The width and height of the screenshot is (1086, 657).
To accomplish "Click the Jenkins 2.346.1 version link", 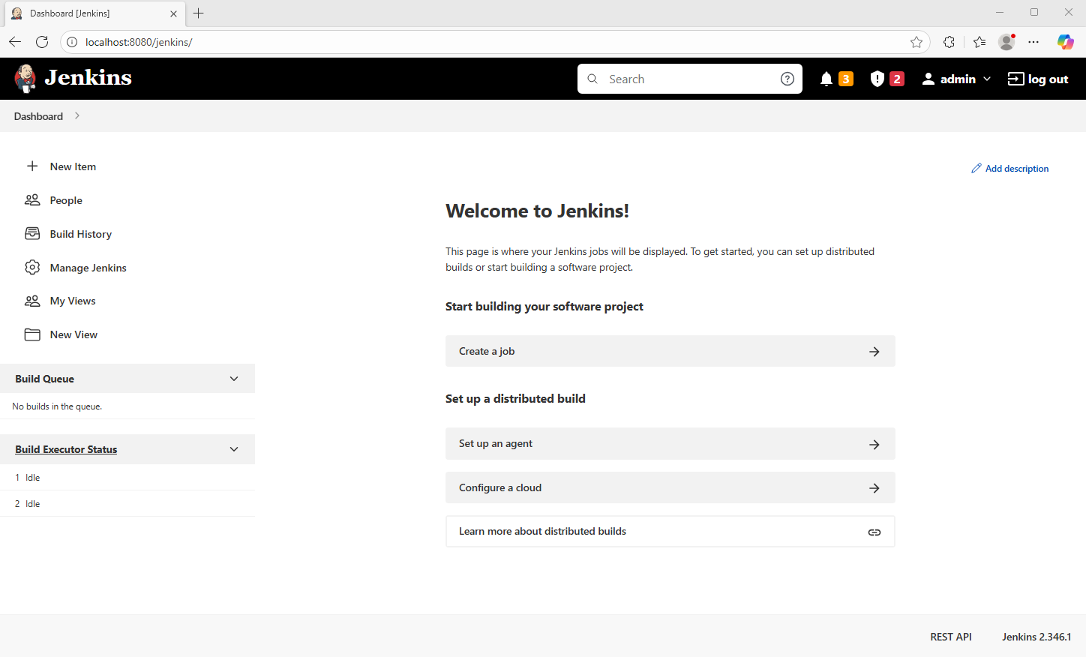I will click(1036, 637).
